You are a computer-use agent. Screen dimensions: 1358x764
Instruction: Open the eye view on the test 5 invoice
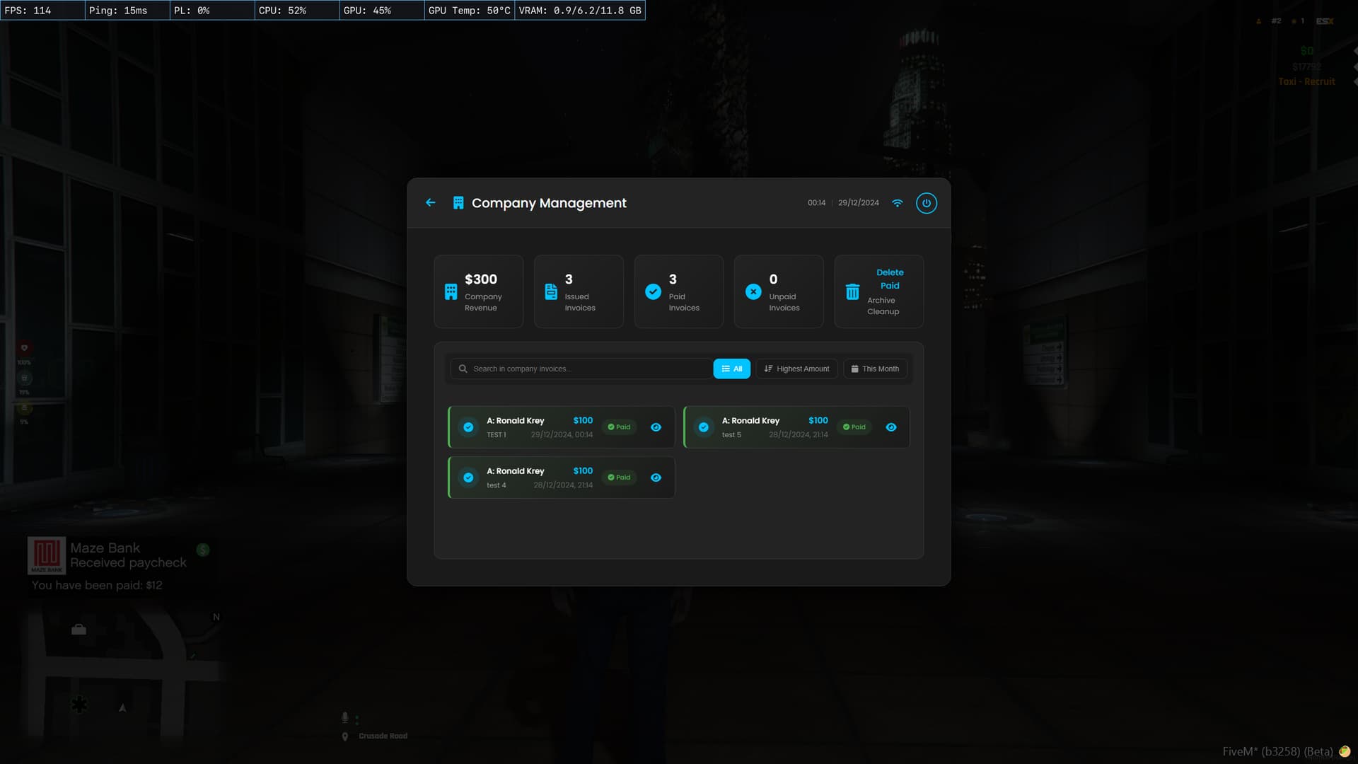pos(891,427)
